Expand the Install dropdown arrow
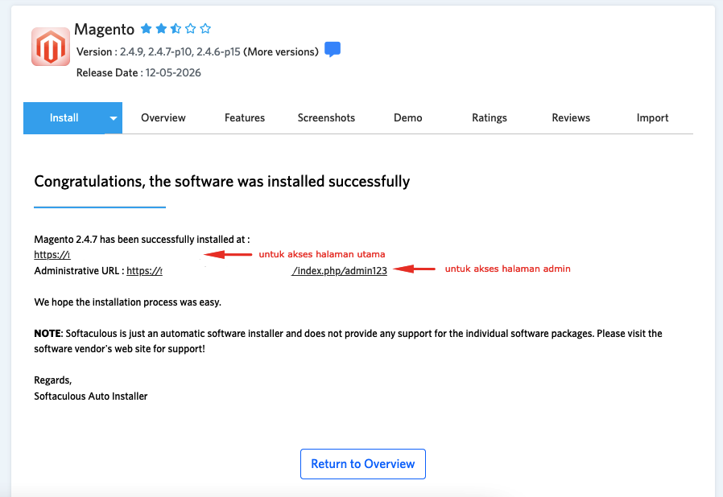Screen dimensions: 723x497 (x=114, y=118)
